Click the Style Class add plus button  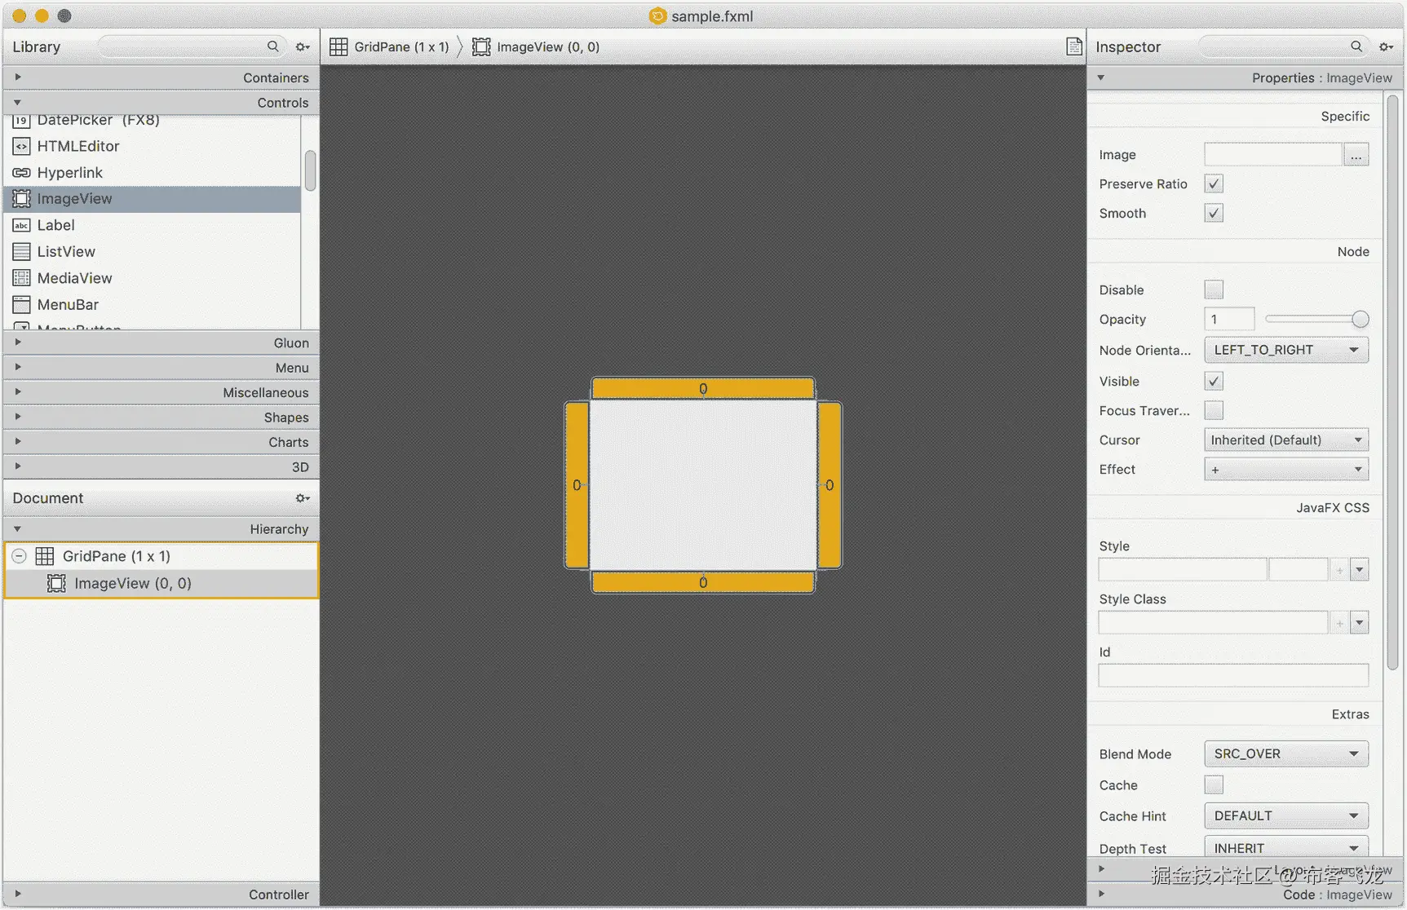click(1339, 624)
